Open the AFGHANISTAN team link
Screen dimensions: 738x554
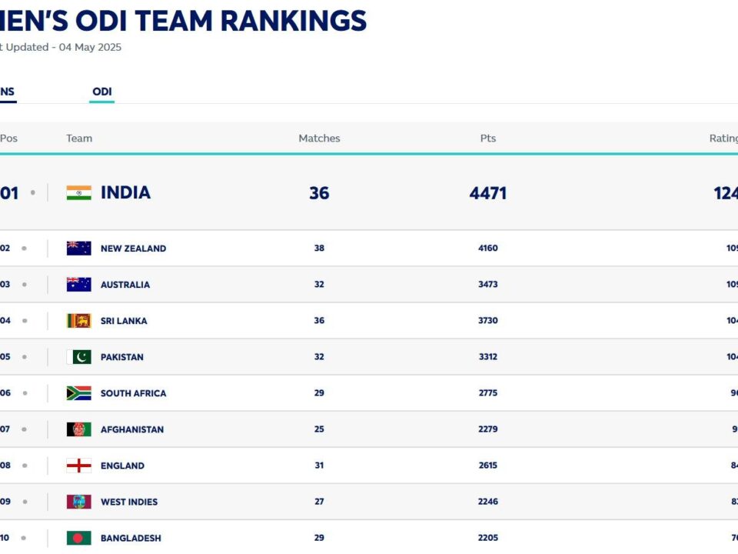coord(132,429)
